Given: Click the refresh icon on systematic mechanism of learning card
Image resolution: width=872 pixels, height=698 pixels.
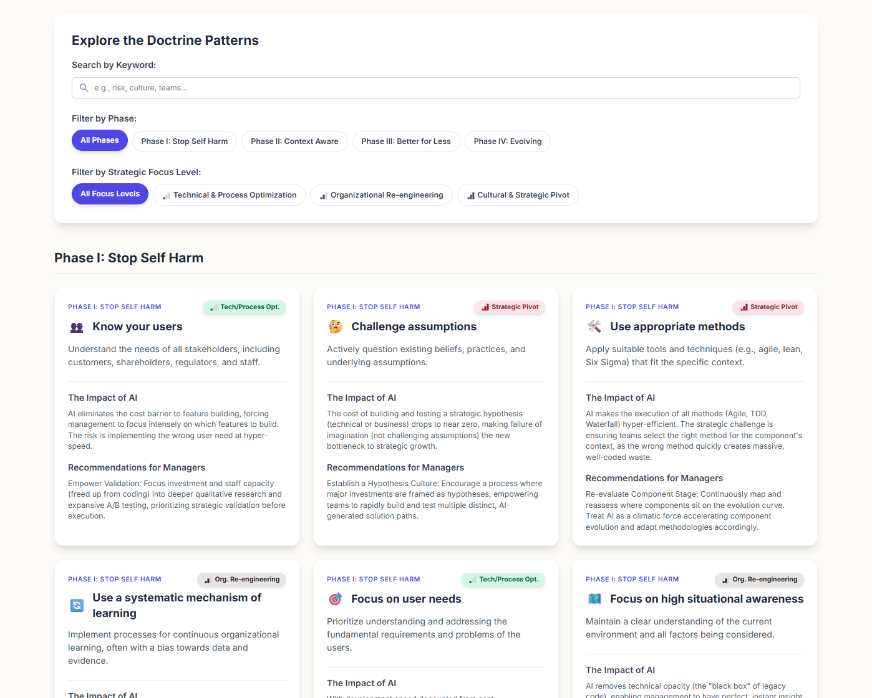Looking at the screenshot, I should pos(76,605).
